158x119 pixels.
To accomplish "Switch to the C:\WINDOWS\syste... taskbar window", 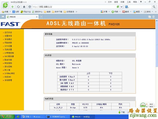I will click(x=58, y=117).
